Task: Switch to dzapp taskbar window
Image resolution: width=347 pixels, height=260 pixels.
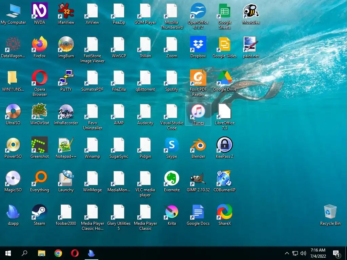Action: (91, 253)
